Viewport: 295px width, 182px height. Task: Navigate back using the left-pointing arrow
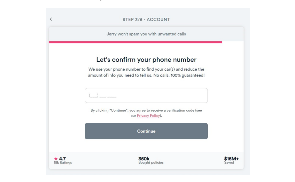(51, 19)
